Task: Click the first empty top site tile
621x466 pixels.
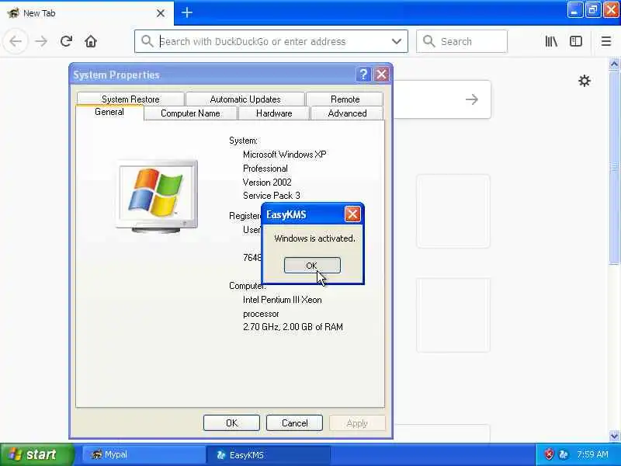Action: (453, 211)
